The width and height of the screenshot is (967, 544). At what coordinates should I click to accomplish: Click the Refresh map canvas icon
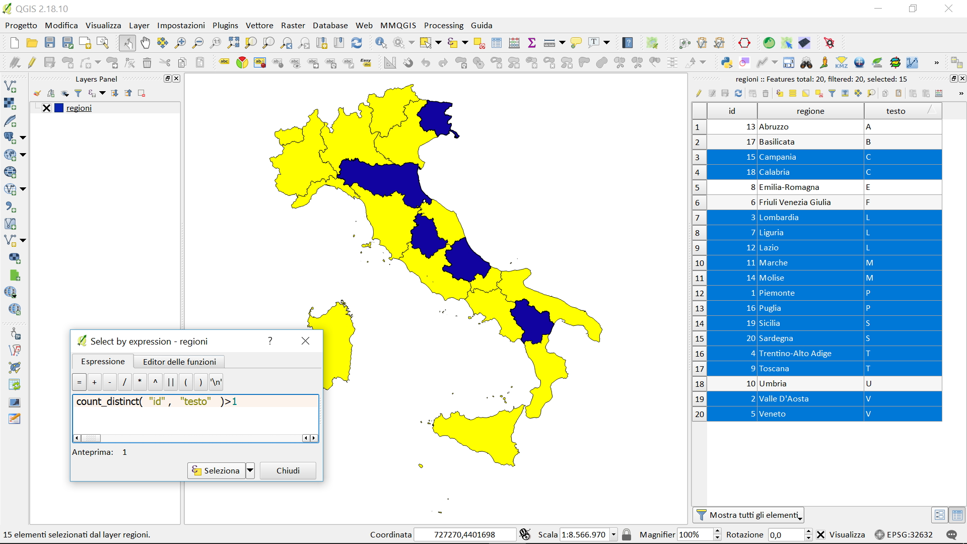click(357, 43)
